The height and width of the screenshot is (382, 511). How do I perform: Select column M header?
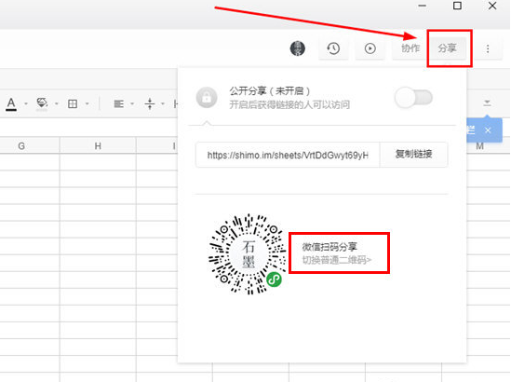[x=479, y=146]
